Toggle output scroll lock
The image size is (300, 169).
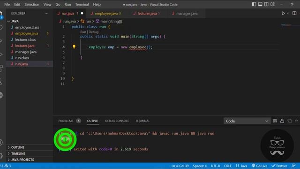(282, 121)
